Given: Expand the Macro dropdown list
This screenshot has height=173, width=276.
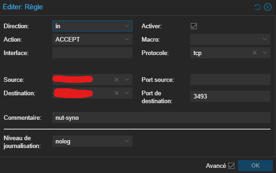Looking at the screenshot, I should (265, 39).
